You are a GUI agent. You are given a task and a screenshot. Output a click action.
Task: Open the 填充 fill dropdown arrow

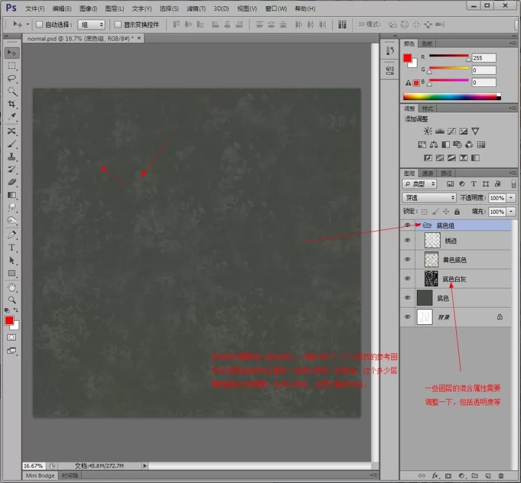coord(511,211)
